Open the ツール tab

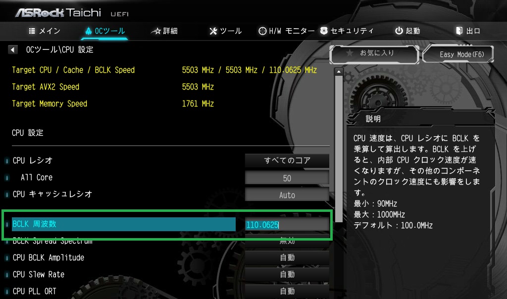(x=225, y=31)
